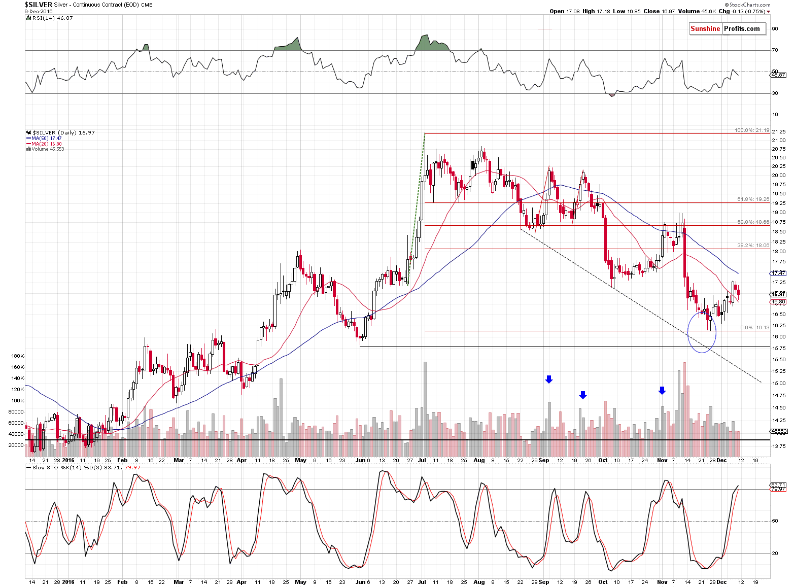This screenshot has width=794, height=587.
Task: Click the 90 level on RSI axis
Action: (x=775, y=29)
